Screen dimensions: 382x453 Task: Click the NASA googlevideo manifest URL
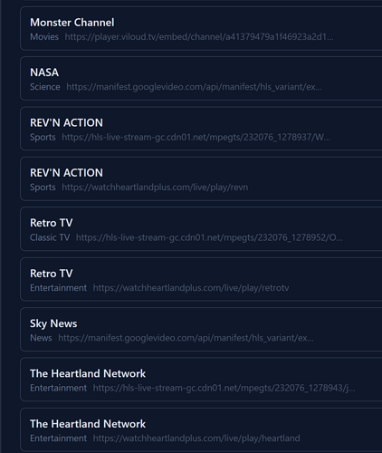(194, 87)
